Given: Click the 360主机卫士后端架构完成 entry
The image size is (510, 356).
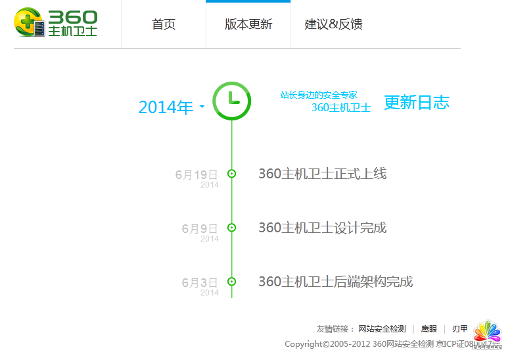Looking at the screenshot, I should (x=335, y=282).
